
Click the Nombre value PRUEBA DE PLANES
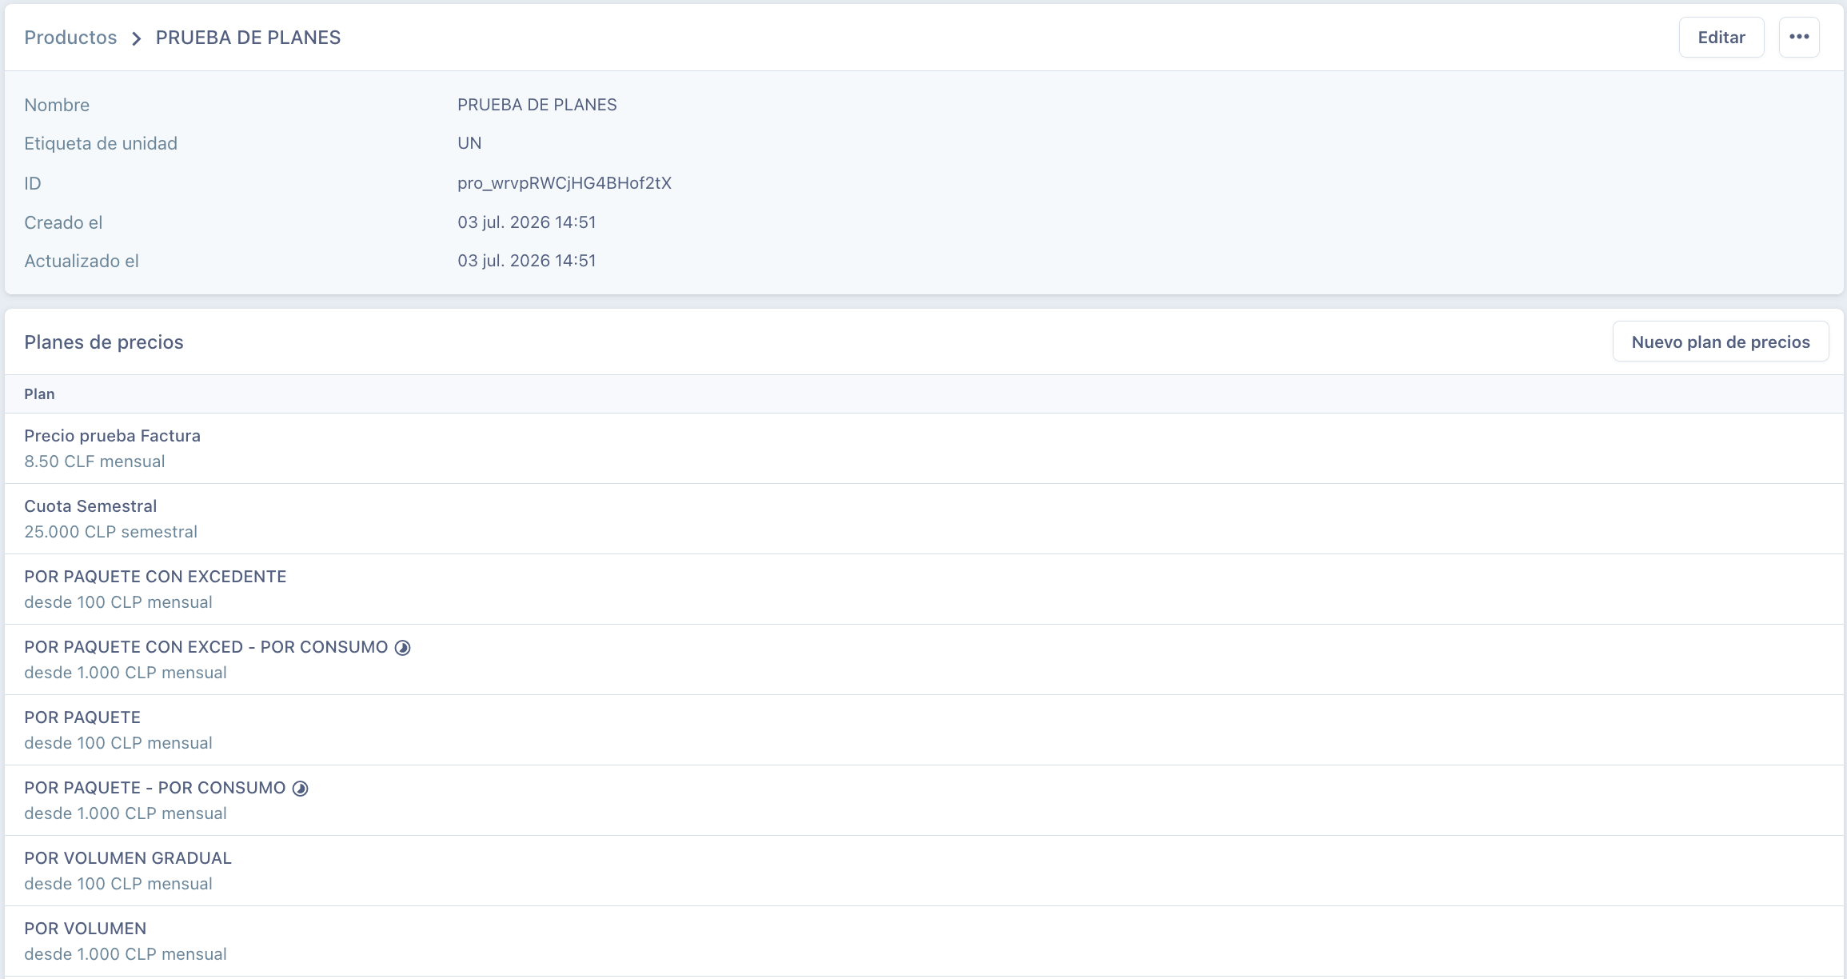tap(537, 105)
